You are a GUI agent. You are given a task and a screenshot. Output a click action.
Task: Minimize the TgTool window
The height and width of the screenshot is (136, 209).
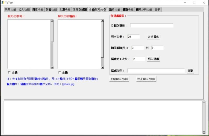point(185,3)
